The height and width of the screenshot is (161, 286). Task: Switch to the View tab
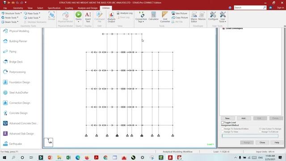click(x=30, y=8)
